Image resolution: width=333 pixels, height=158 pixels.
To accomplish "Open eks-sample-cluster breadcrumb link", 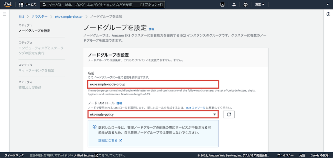I will (69, 16).
